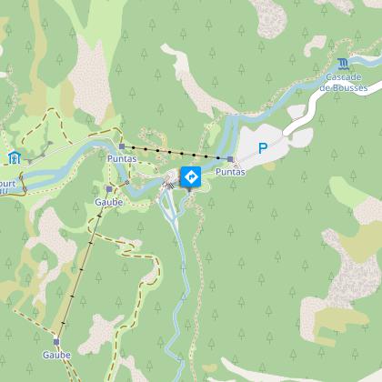
Task: Select the lift line connecting both Gaube stations
Action: point(83,266)
